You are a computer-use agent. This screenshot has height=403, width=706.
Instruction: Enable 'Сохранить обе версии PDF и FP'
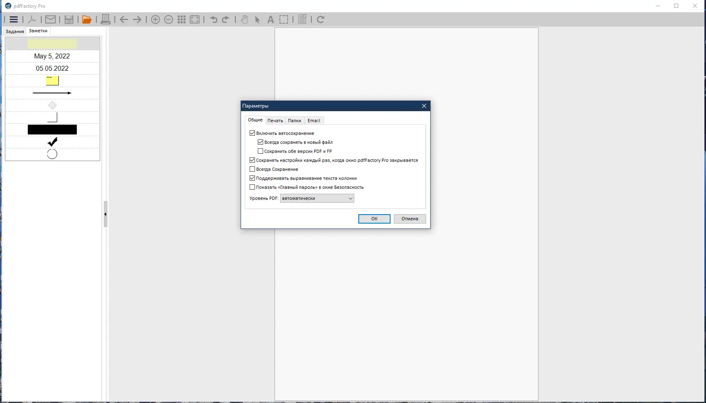pos(260,151)
